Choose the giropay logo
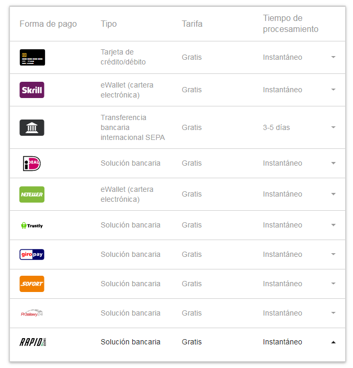353x368 pixels. [x=32, y=254]
